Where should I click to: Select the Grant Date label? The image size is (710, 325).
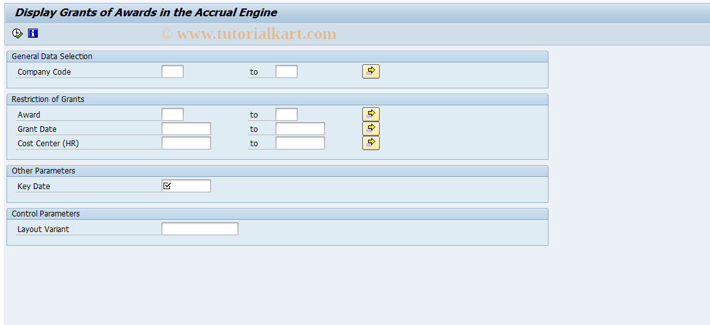pos(36,129)
